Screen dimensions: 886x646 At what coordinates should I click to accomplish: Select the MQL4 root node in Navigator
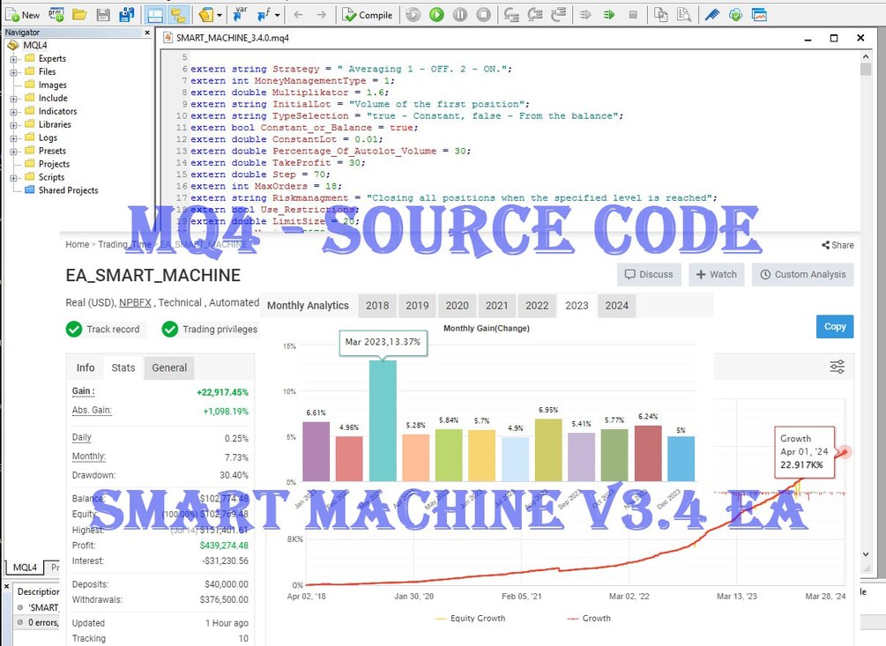click(35, 45)
